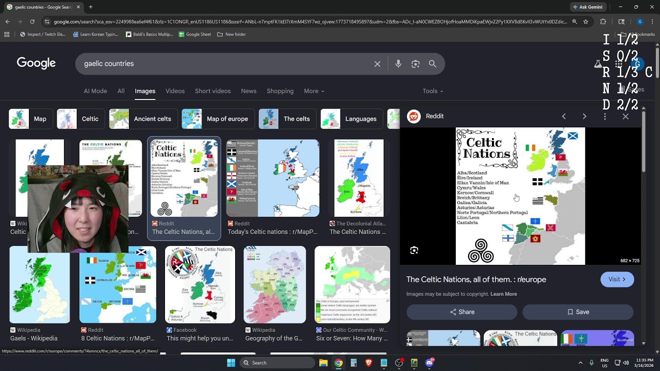Open the apps grid in bookmarks bar
The width and height of the screenshot is (660, 371).
pyautogui.click(x=7, y=35)
